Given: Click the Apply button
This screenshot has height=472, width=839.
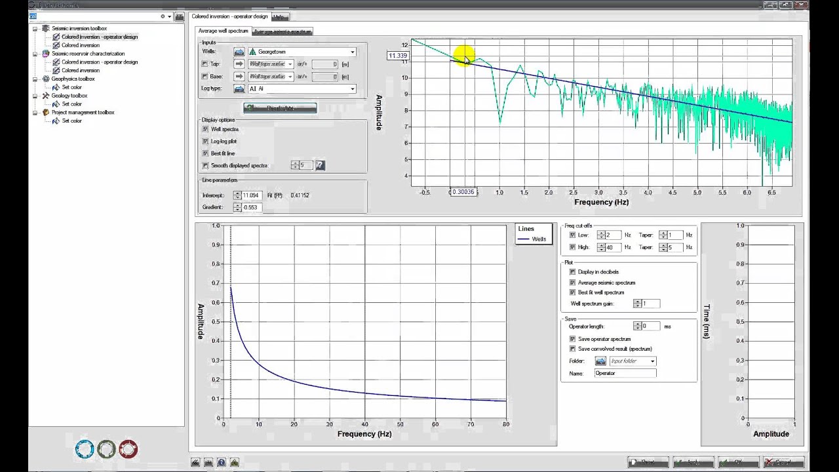Looking at the screenshot, I should 693,462.
